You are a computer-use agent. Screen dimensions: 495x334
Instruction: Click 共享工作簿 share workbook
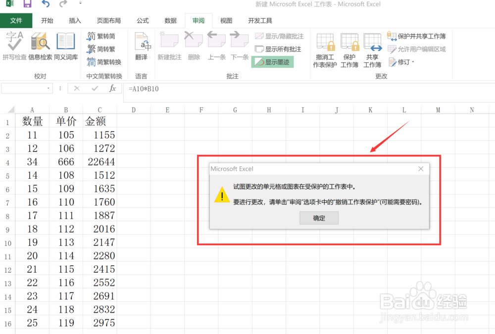[372, 50]
